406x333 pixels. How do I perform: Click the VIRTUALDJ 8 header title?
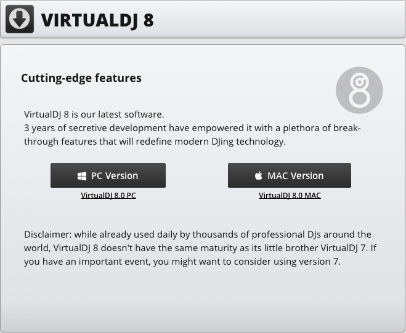[x=97, y=20]
